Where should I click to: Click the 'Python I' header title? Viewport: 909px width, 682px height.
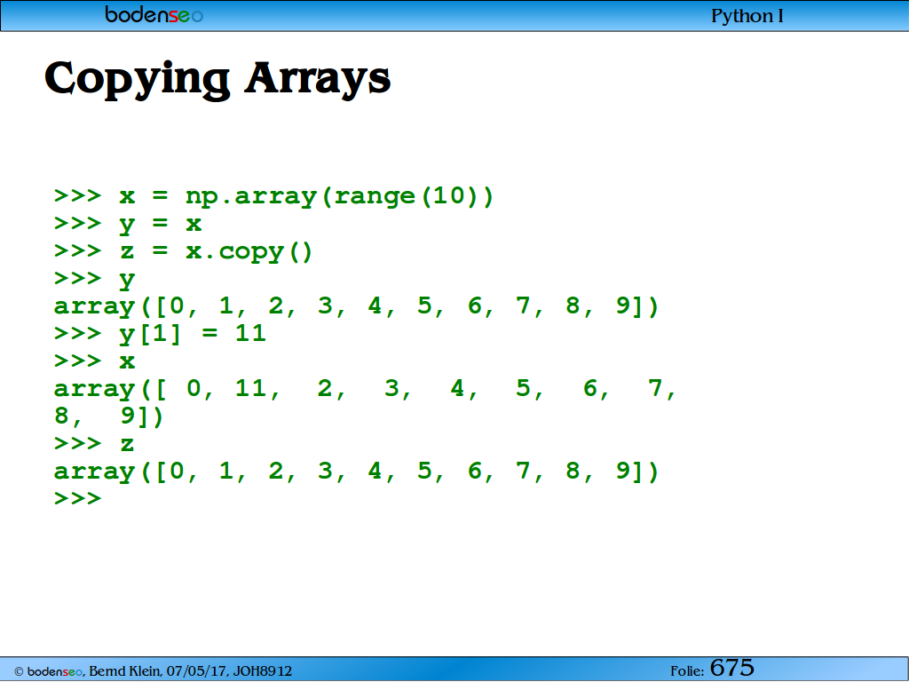pos(747,16)
